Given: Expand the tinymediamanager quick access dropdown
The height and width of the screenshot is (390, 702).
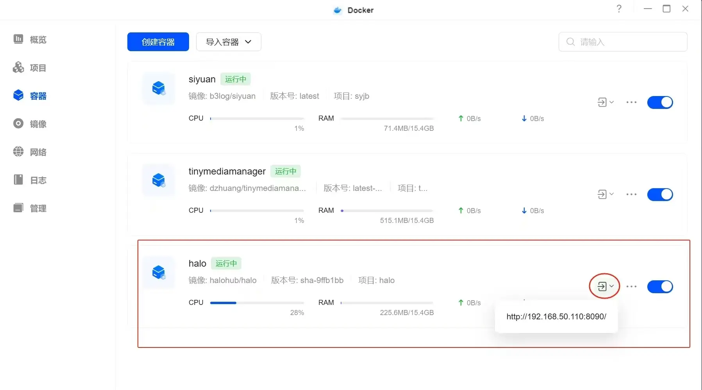Looking at the screenshot, I should (606, 194).
